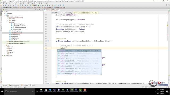This screenshot has height=95, width=170.
Task: Click the Open project folder toolbar icon
Action: 1,5
